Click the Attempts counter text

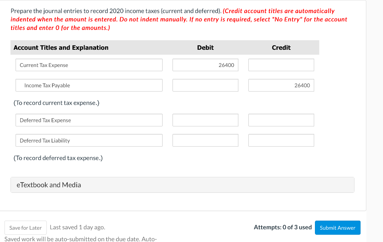tap(283, 227)
